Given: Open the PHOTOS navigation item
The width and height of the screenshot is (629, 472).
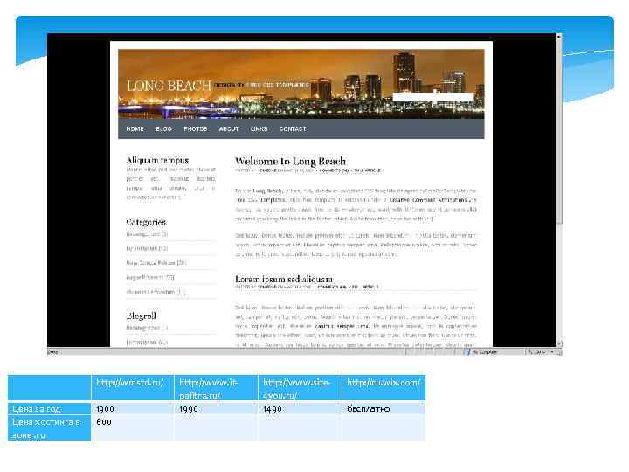Looking at the screenshot, I should coord(196,128).
